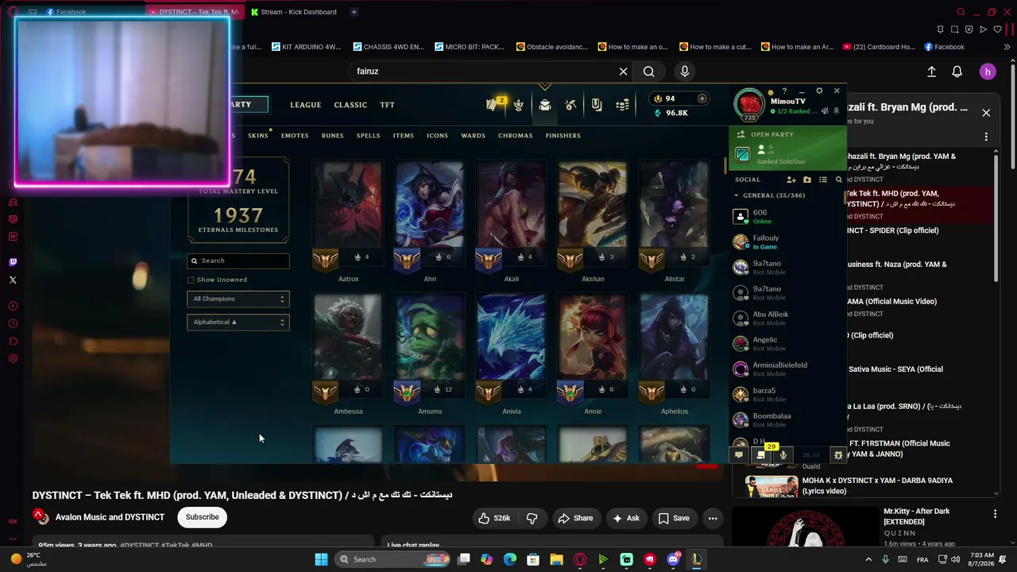Open the CLASSIC menu in League client
The height and width of the screenshot is (572, 1017).
(350, 105)
